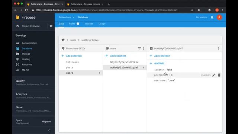Close first fluttershare Database browser tab
Image resolution: width=238 pixels, height=134 pixels.
pos(62,4)
